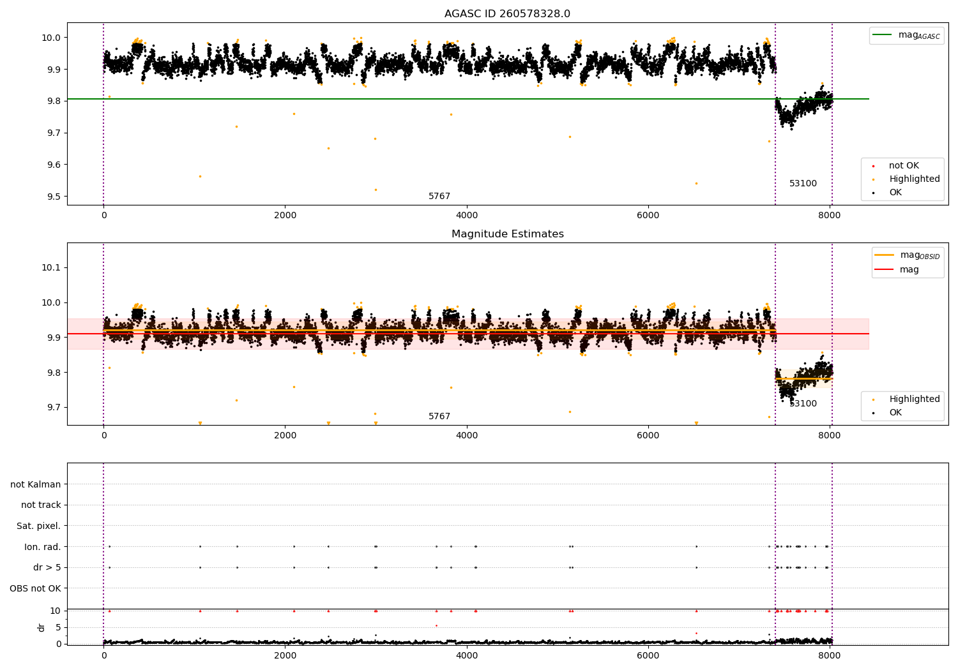Click the 'AGASC ID 260578328.0' plot title
The width and height of the screenshot is (958, 670).
(x=507, y=14)
